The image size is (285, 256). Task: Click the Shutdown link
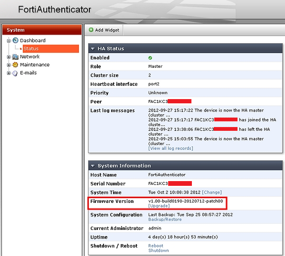159,250
